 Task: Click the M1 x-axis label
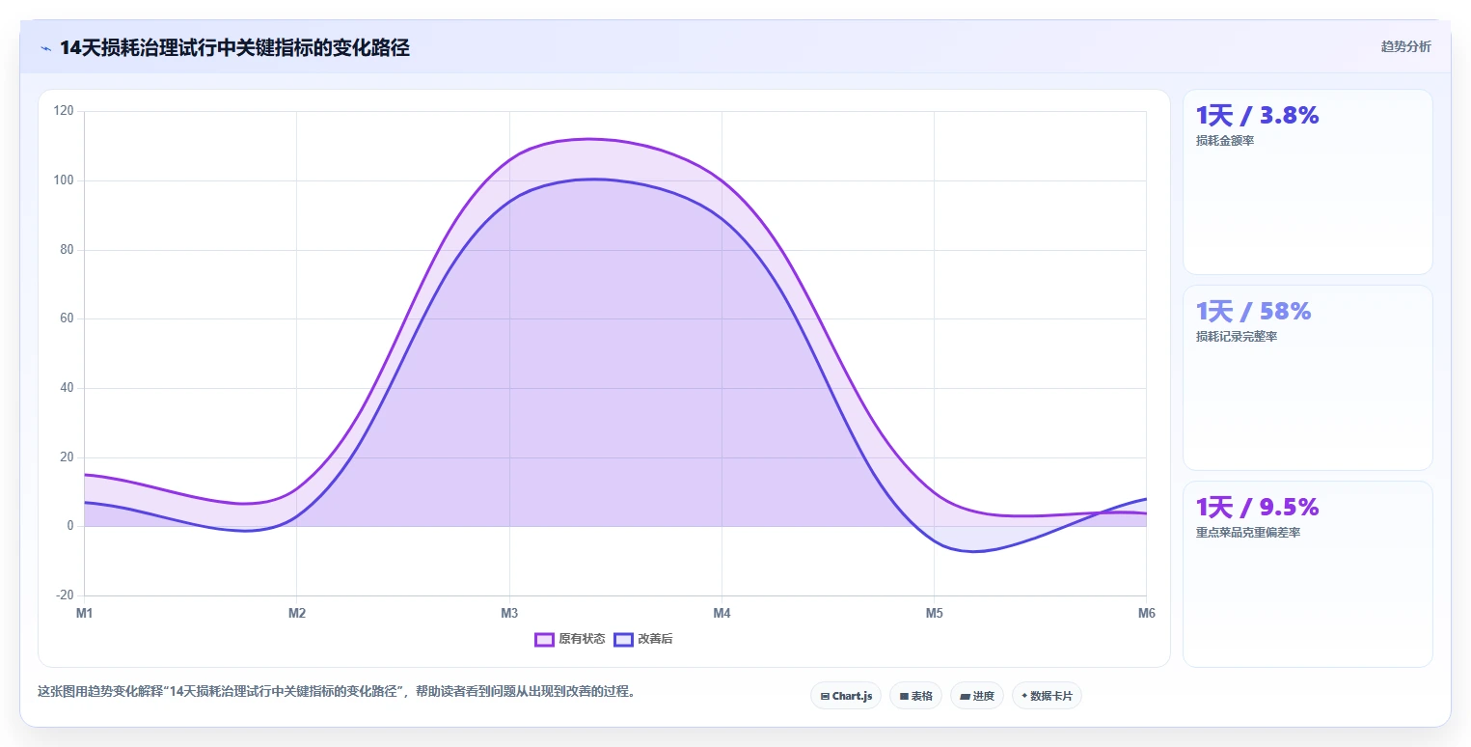click(84, 614)
